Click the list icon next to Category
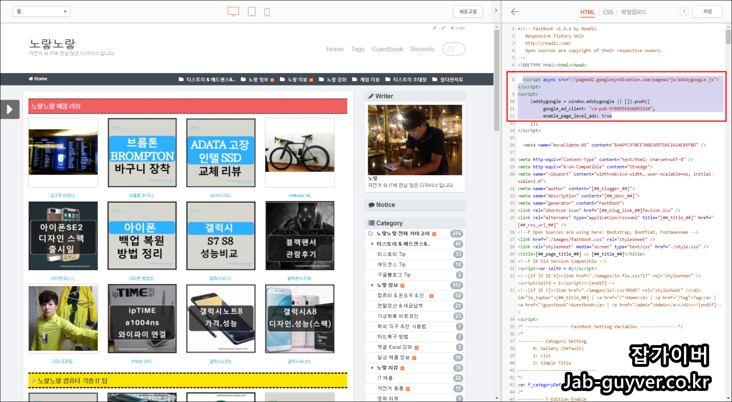The width and height of the screenshot is (732, 402). [371, 223]
